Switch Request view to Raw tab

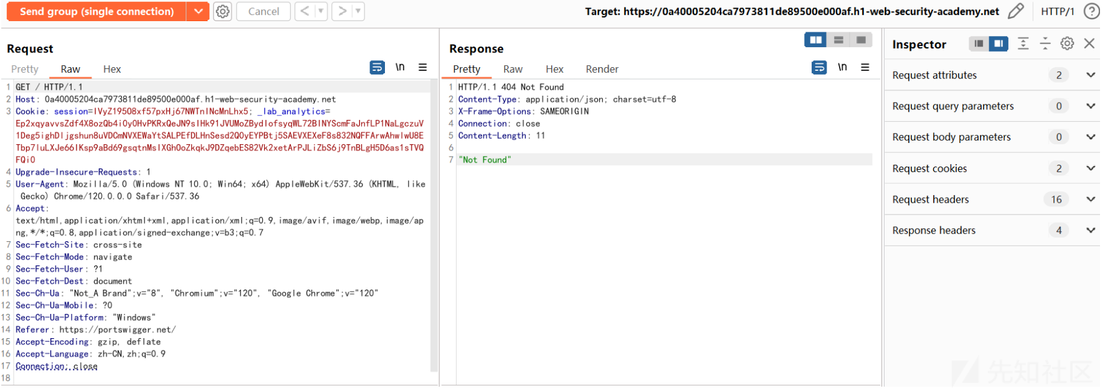click(70, 69)
